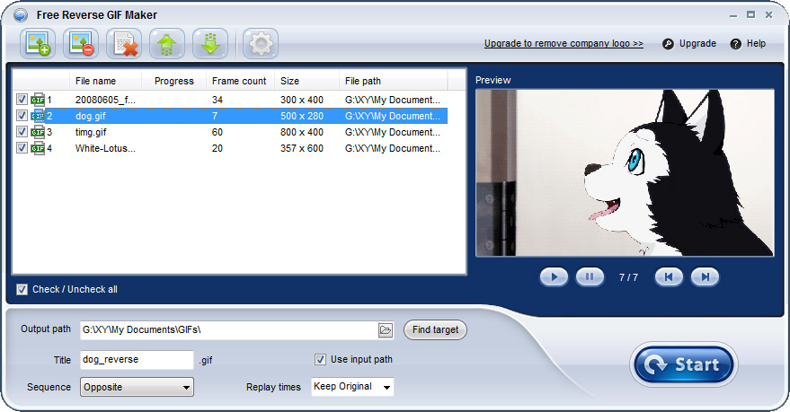Go to previous preview frame
This screenshot has width=790, height=412.
[x=669, y=276]
